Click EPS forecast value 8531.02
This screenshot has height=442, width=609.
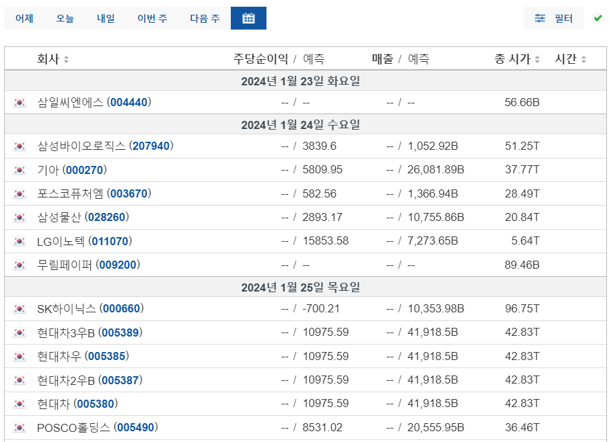322,428
